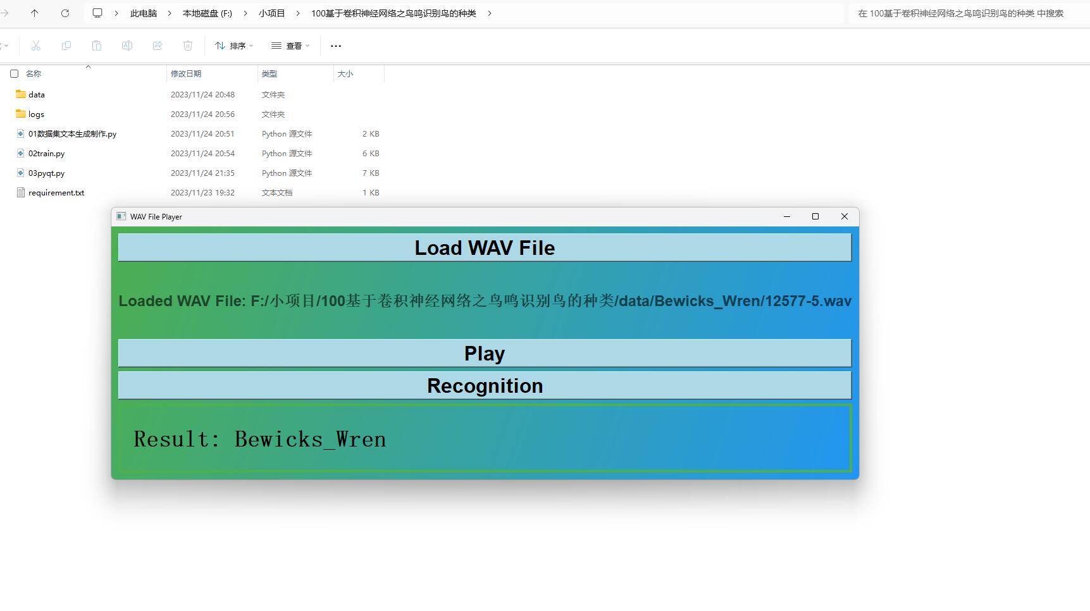The image size is (1090, 611).
Task: Click the 100基于卷积神经网络之鸟鸣识别鸟的种类 breadcrumb
Action: tap(393, 13)
